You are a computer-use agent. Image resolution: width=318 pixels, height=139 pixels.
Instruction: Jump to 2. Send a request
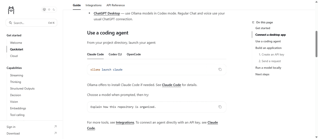point(270,61)
